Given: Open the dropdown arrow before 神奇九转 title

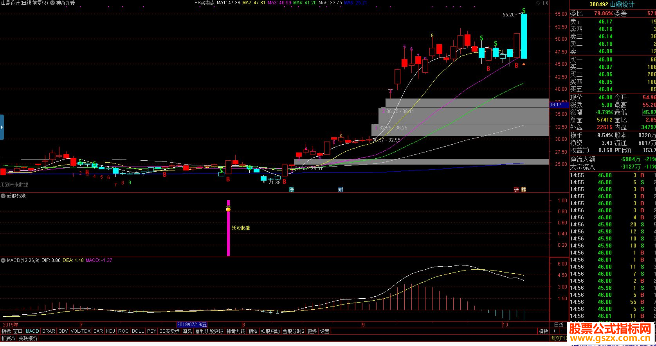Looking at the screenshot, I should (x=52, y=3).
